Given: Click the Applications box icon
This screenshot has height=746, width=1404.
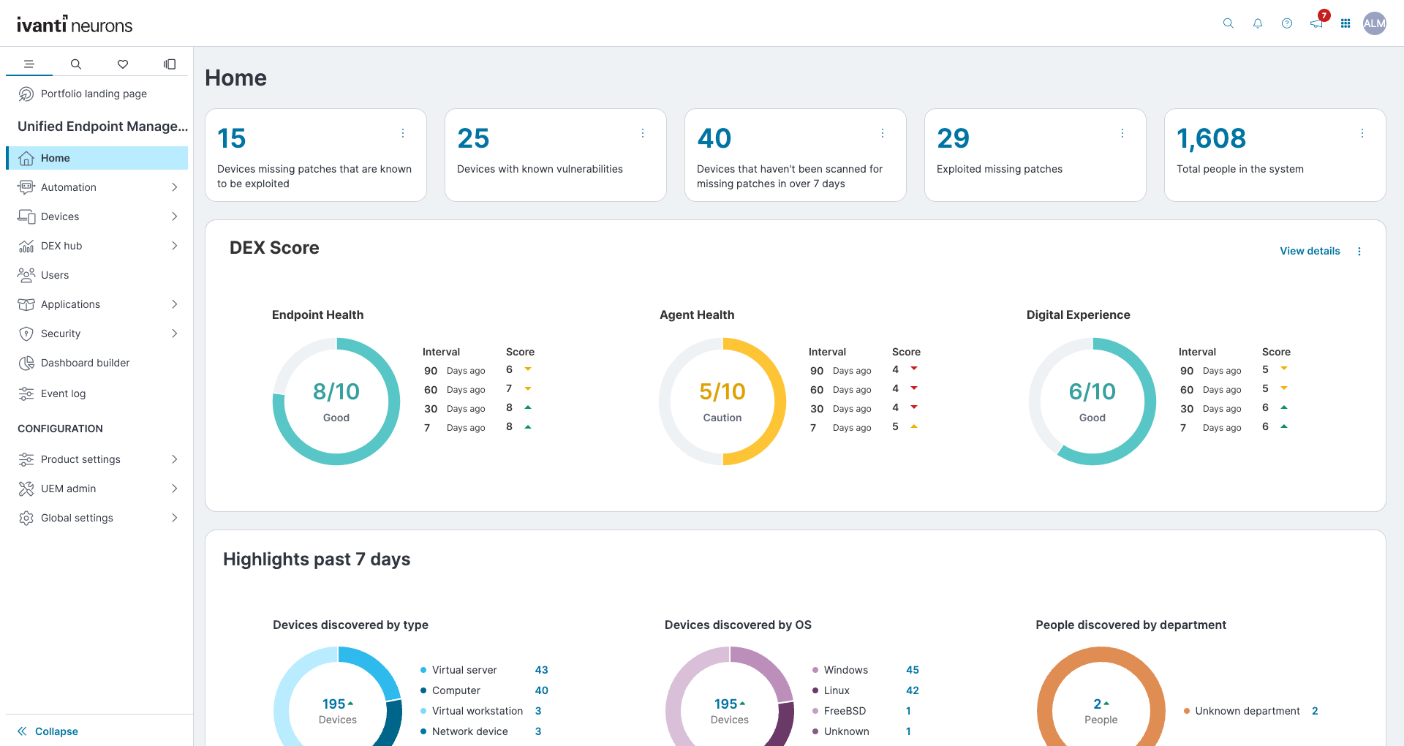Looking at the screenshot, I should [26, 304].
